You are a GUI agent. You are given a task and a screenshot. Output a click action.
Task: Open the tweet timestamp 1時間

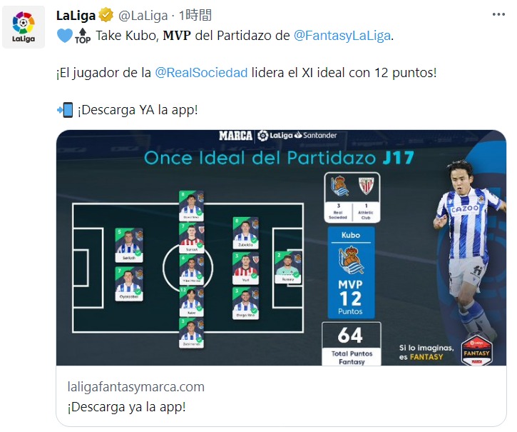coord(195,15)
